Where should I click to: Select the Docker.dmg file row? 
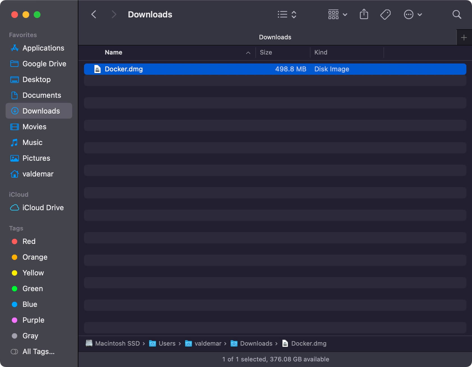pyautogui.click(x=275, y=69)
